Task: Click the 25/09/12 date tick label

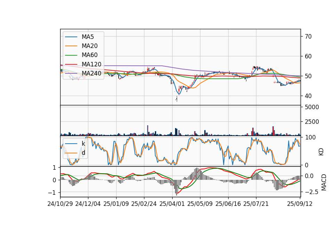Action: (x=300, y=204)
